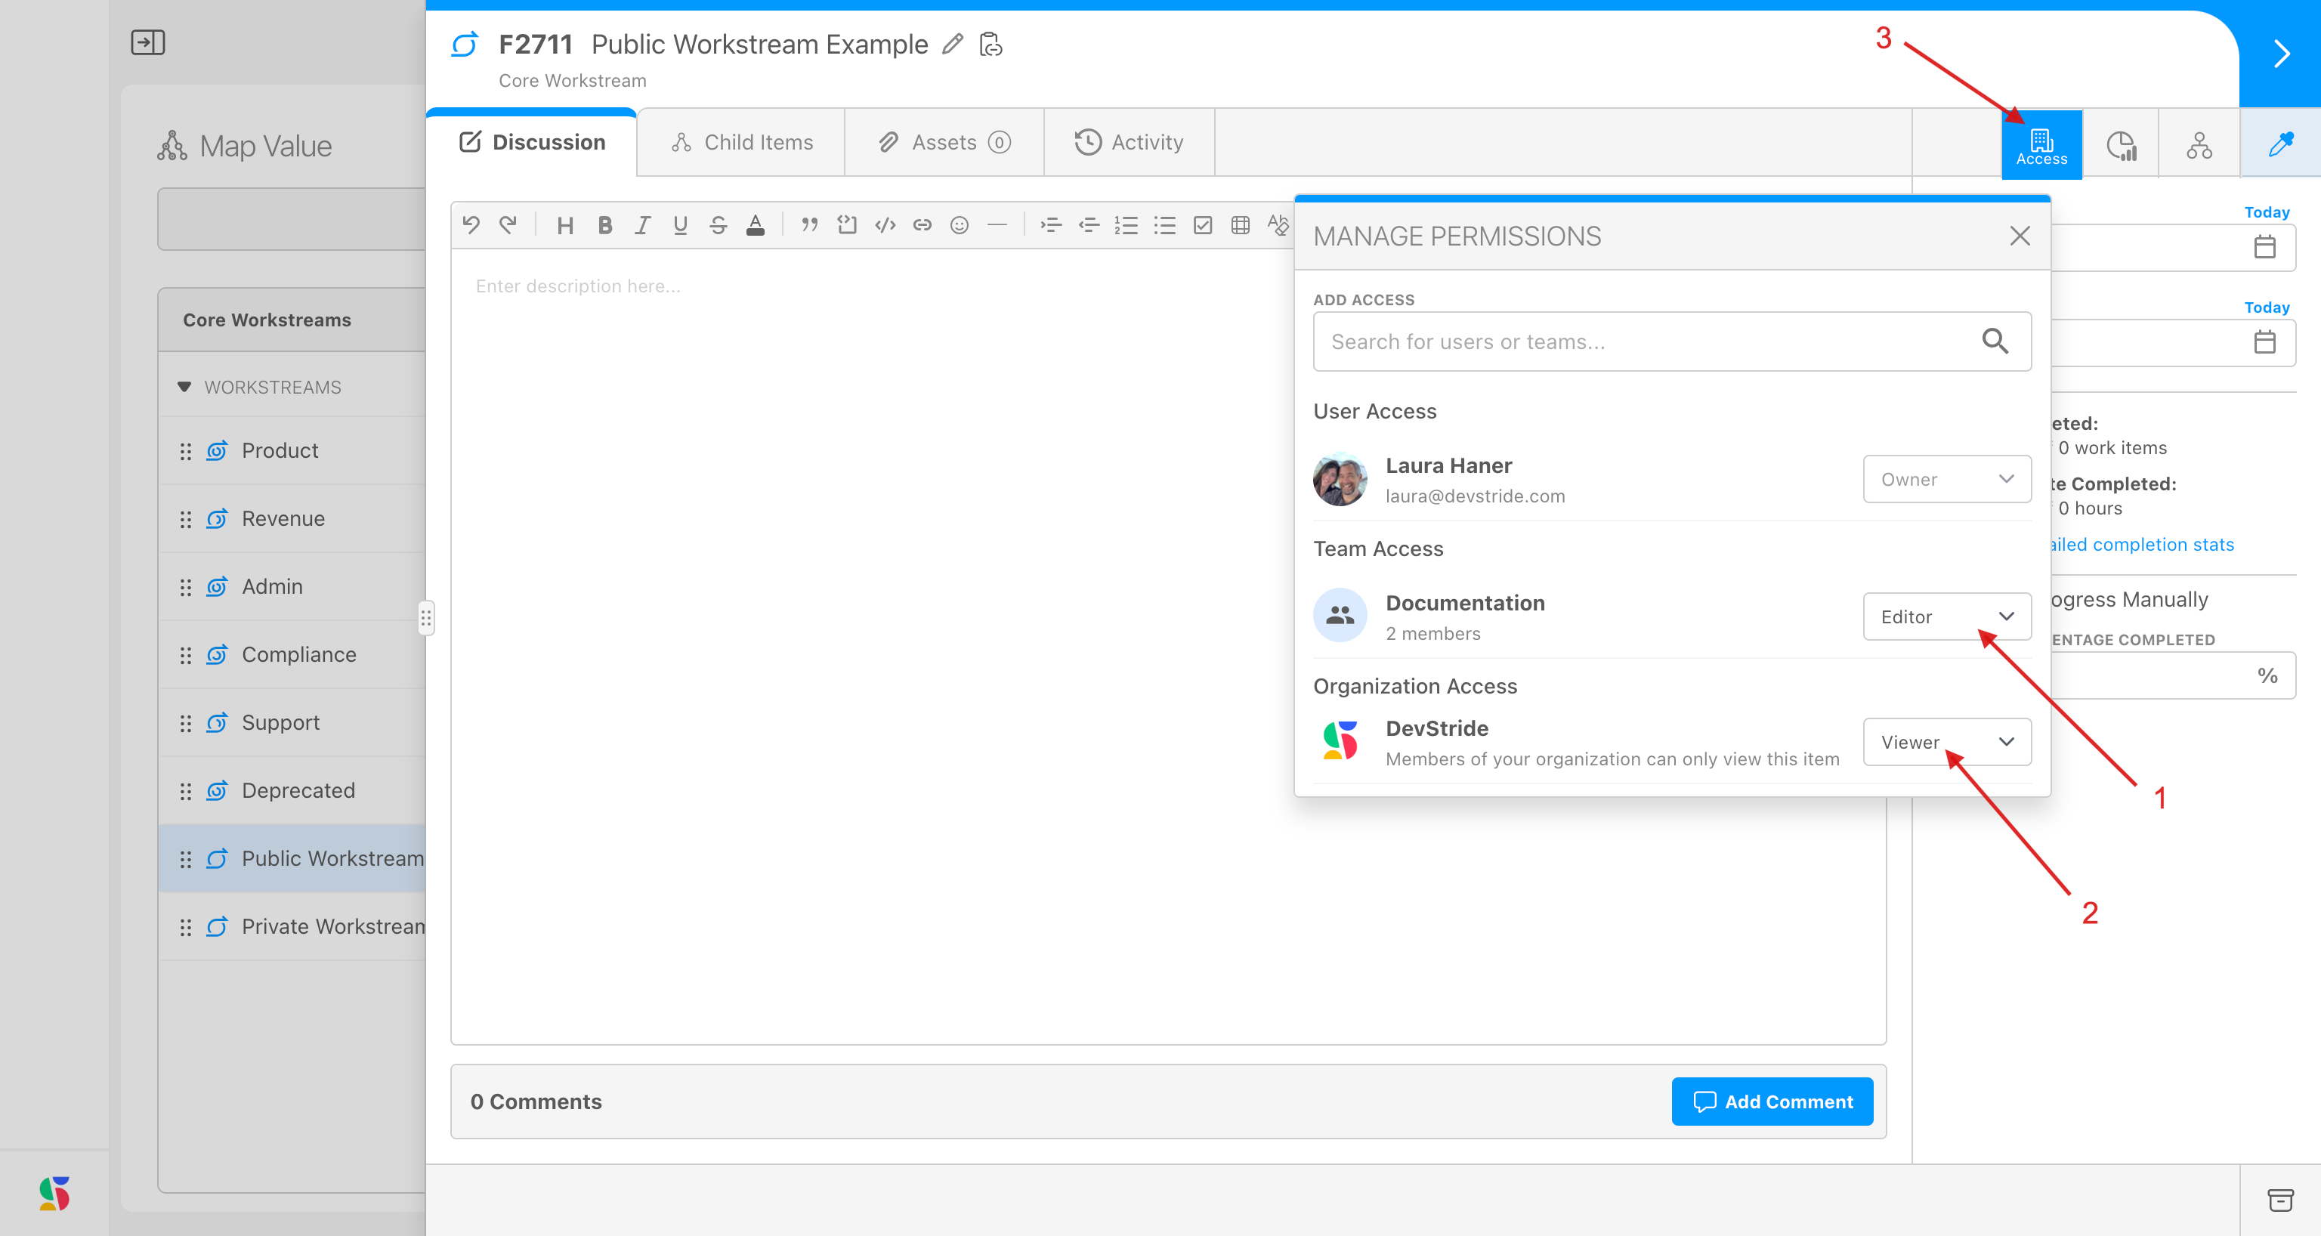Open the hierarchy tree icon panel
This screenshot has height=1236, width=2321.
2199,145
